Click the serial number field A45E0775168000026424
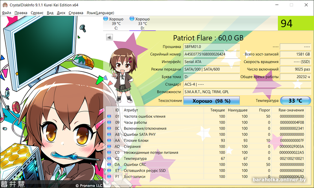The width and height of the screenshot is (314, 188). tap(212, 54)
